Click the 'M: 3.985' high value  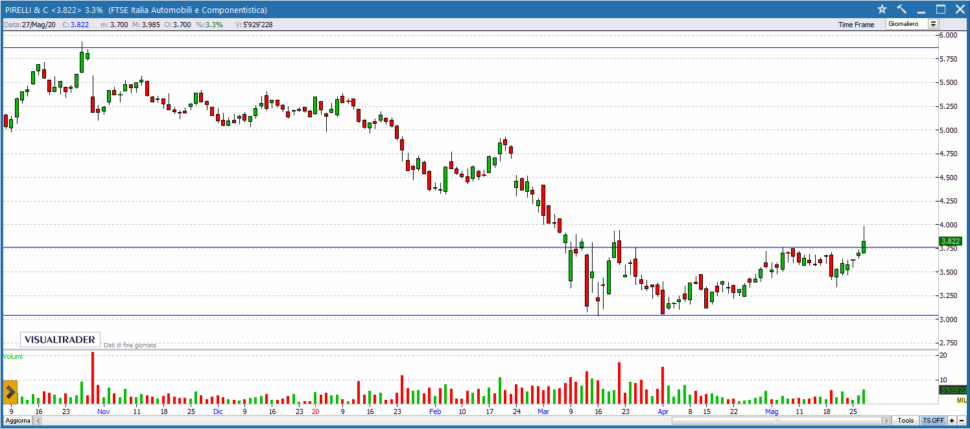coord(146,25)
